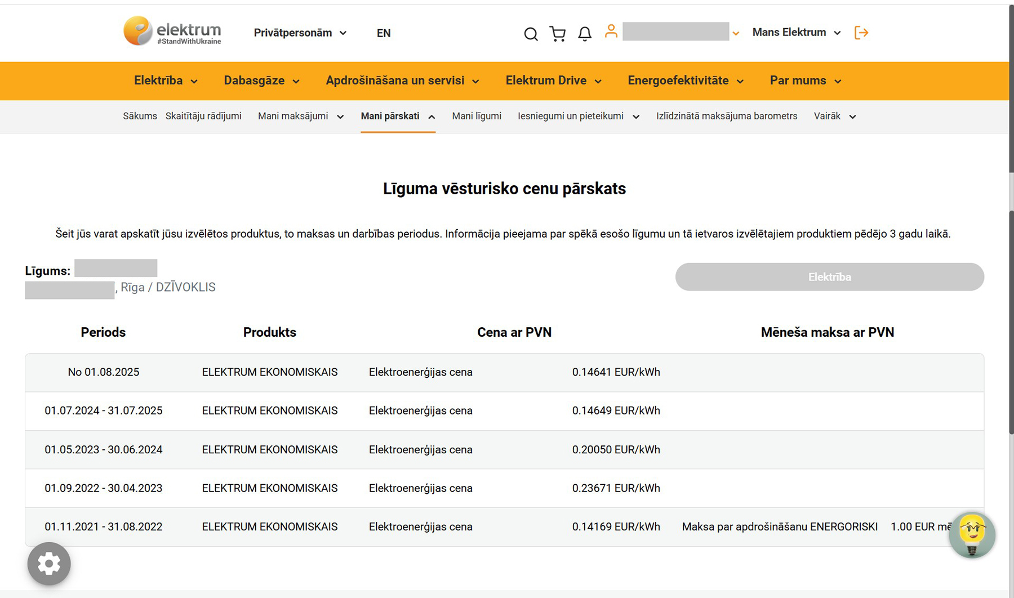Open the shopping cart icon

[x=558, y=34]
